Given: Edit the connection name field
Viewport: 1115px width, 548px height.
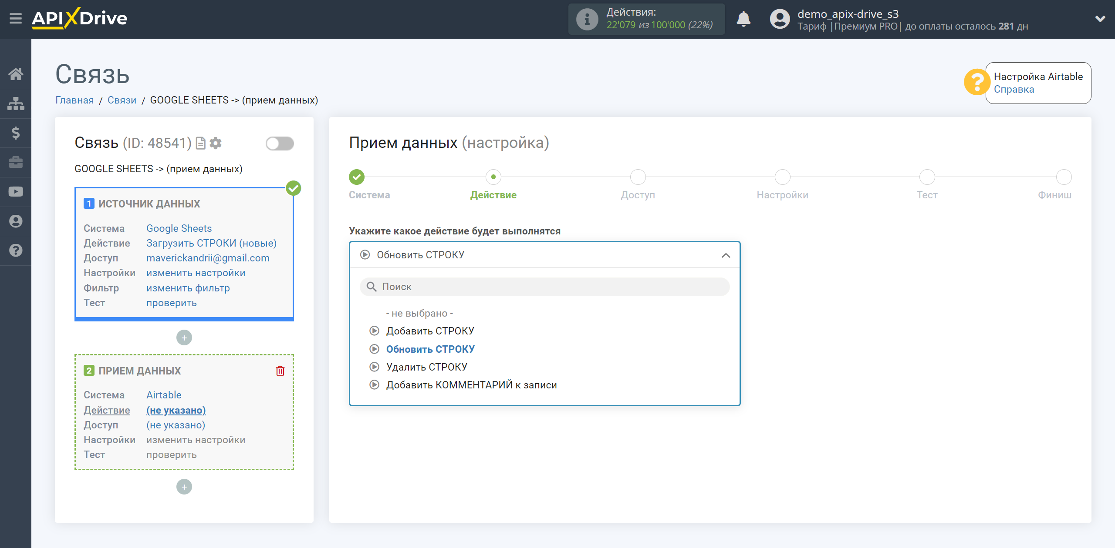Looking at the screenshot, I should [184, 169].
